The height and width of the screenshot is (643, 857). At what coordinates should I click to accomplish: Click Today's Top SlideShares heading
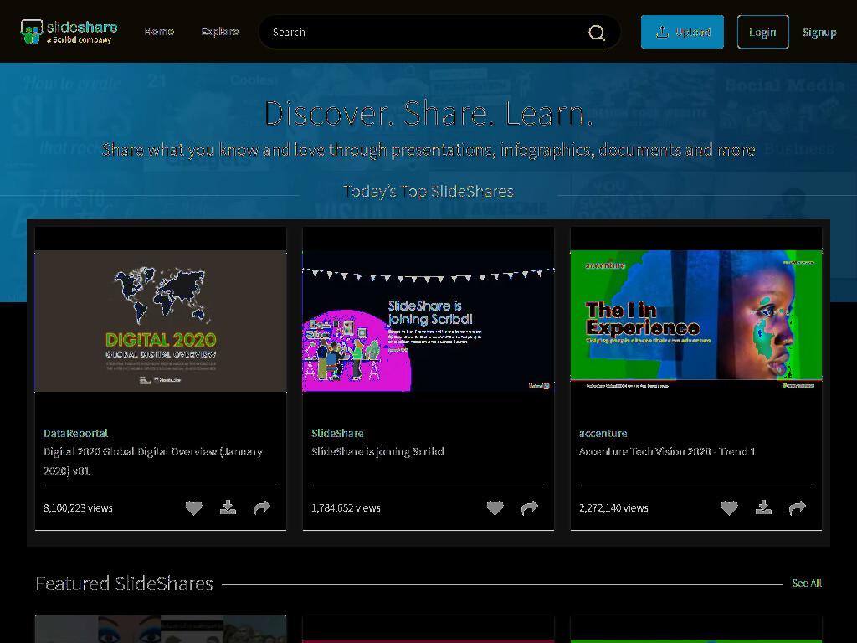click(428, 192)
